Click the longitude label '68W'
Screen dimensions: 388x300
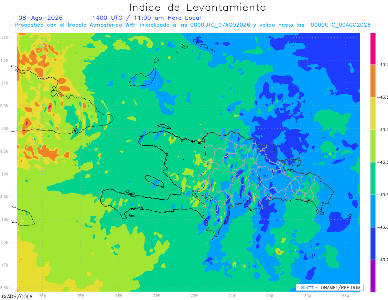(x=345, y=296)
